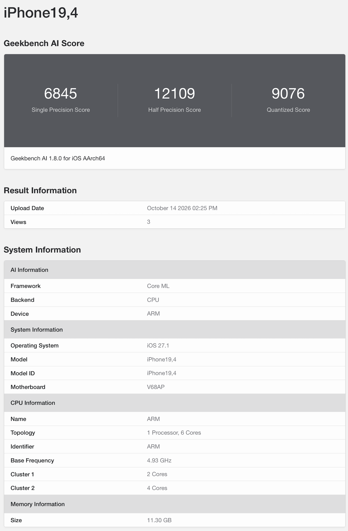Click the Model row label
Screen dimensions: 348x531
pyautogui.click(x=19, y=359)
